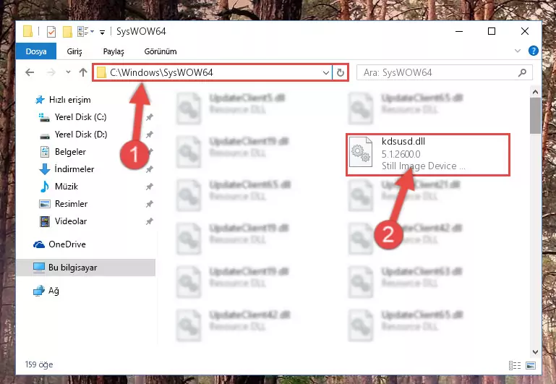Click the forward navigation arrow

[51, 72]
